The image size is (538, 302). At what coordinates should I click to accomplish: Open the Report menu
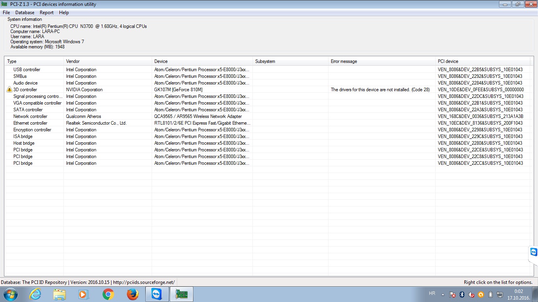(x=46, y=13)
